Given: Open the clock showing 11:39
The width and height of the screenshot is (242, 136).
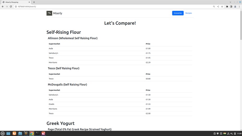Looking at the screenshot, I should (x=239, y=134).
